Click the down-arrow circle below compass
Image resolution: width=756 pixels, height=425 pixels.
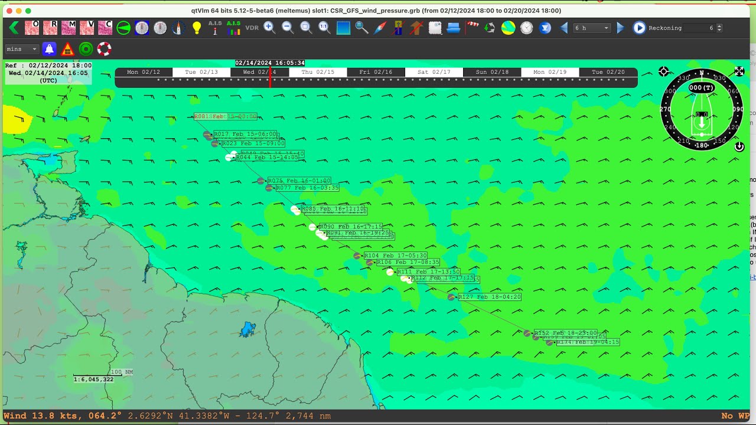pos(739,147)
